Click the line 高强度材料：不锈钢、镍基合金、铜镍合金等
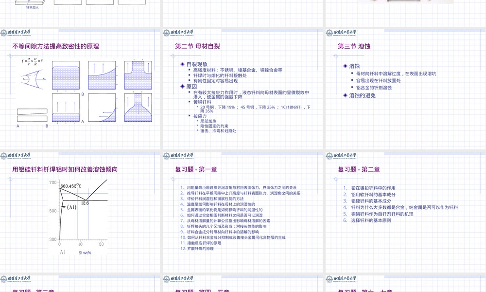The width and height of the screenshot is (486, 292). (x=238, y=70)
